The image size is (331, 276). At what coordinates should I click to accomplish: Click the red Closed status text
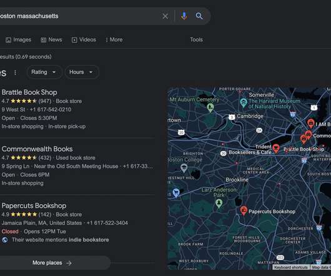tap(10, 232)
